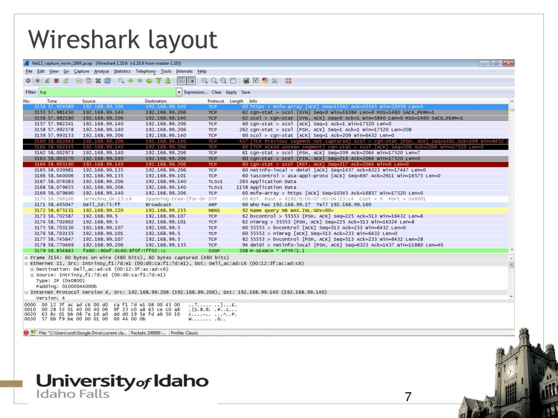Apply the display filter
The height and width of the screenshot is (418, 558).
pyautogui.click(x=231, y=92)
